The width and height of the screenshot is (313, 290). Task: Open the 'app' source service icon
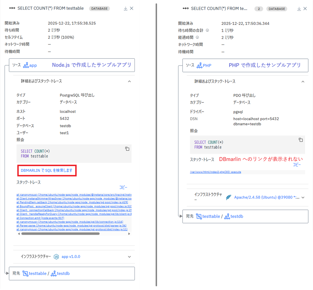pyautogui.click(x=26, y=65)
